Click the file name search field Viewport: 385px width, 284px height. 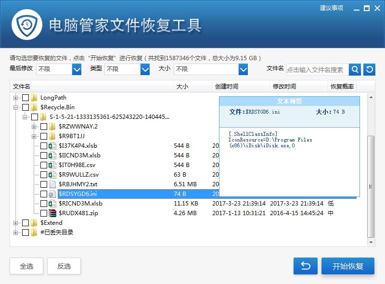tap(317, 70)
